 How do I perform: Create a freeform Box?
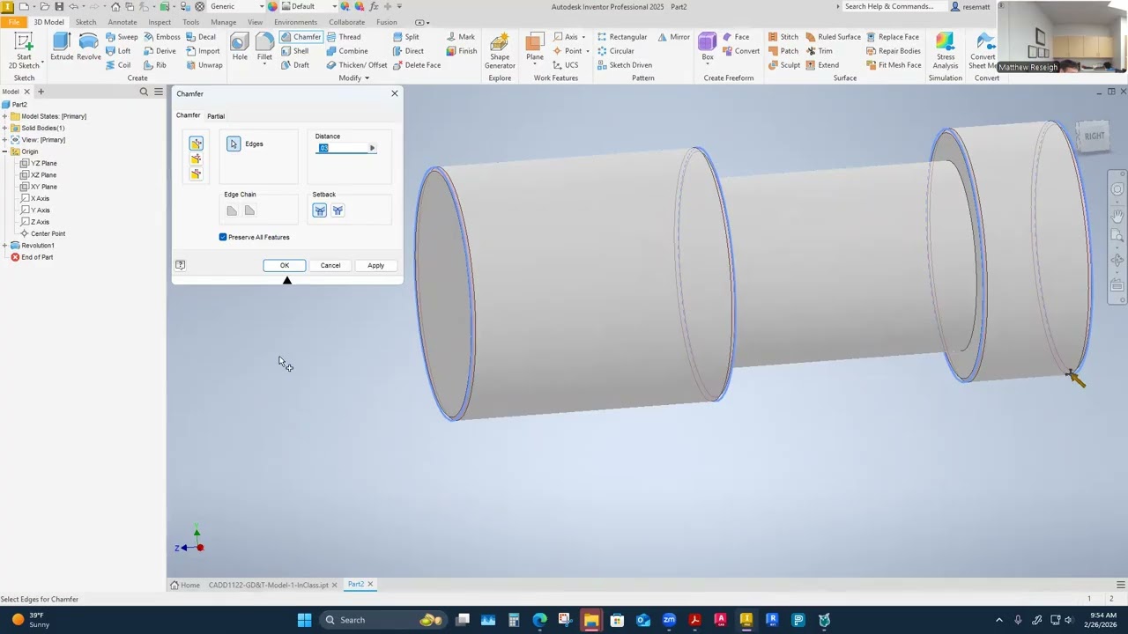tap(708, 48)
